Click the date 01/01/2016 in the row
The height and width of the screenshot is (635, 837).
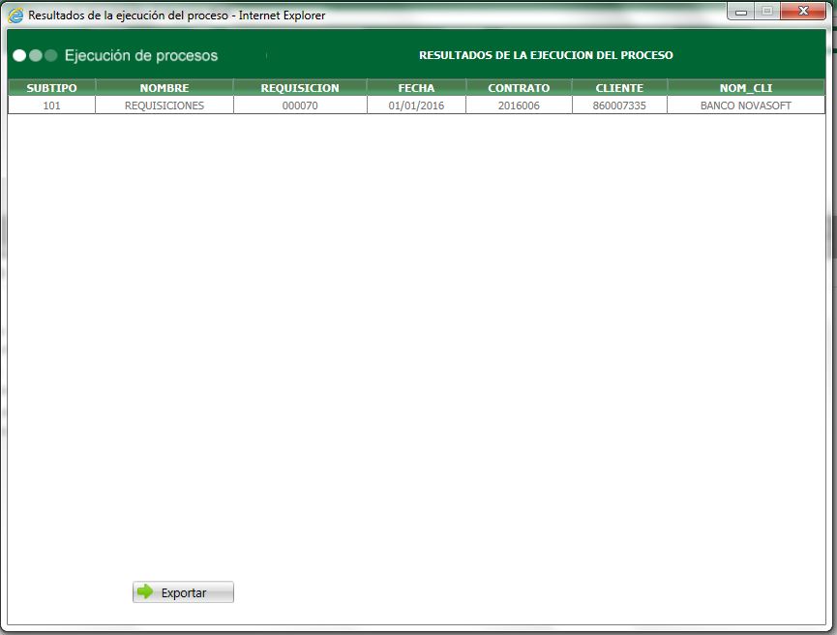tap(417, 106)
